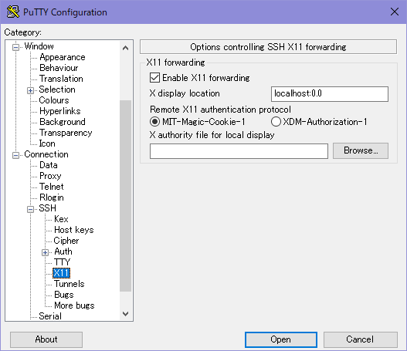Image resolution: width=407 pixels, height=351 pixels.
Task: Click the PuTTY icon in title bar
Action: click(x=13, y=12)
